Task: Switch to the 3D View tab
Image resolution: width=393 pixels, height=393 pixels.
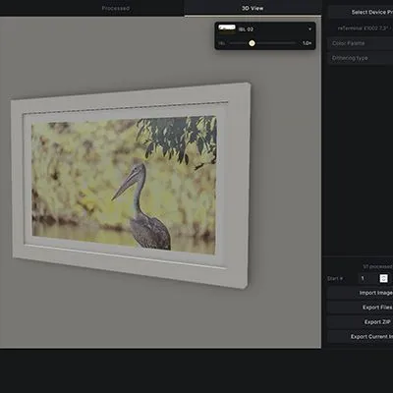Action: coord(253,8)
